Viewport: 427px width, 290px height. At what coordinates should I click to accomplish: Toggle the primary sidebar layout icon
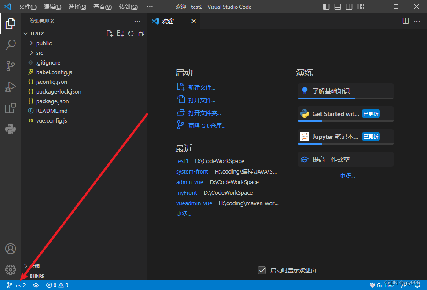326,7
